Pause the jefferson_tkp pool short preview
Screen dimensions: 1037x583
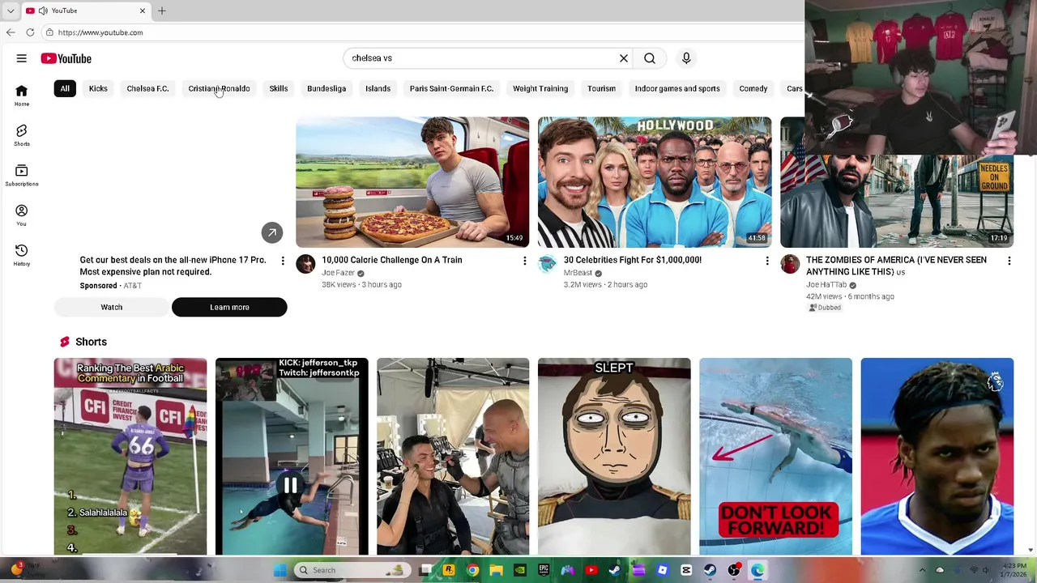pyautogui.click(x=290, y=485)
